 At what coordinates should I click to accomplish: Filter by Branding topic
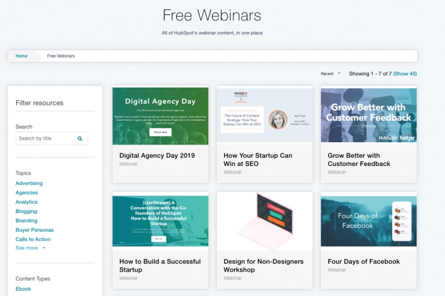coord(27,221)
